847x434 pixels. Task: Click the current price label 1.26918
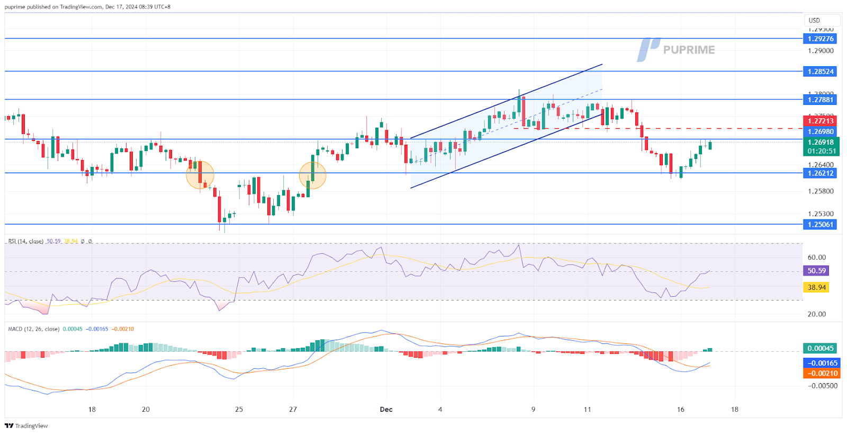point(820,142)
